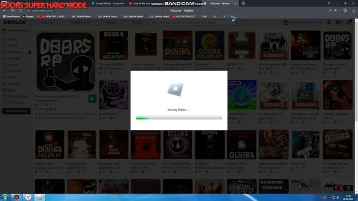Viewport: 358px width, 201px height.
Task: Click the Official Store sidebar icon
Action: tap(4, 97)
